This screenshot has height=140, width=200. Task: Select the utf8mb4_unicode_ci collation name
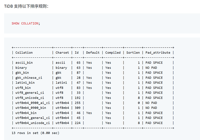click(x=32, y=123)
